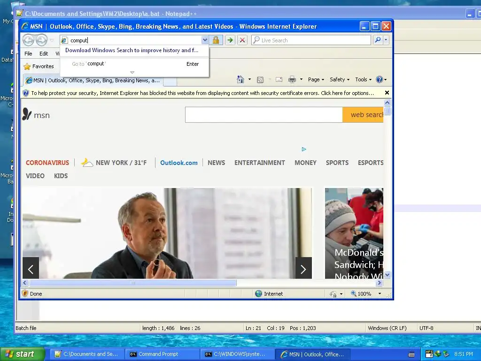This screenshot has width=481, height=361.
Task: Open a new blank tab
Action: pyautogui.click(x=170, y=82)
